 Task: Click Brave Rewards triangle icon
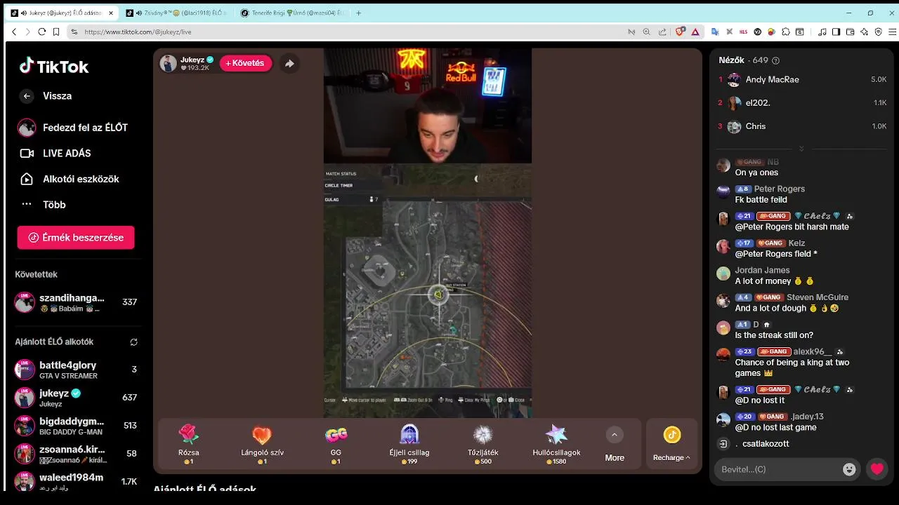[x=695, y=32]
